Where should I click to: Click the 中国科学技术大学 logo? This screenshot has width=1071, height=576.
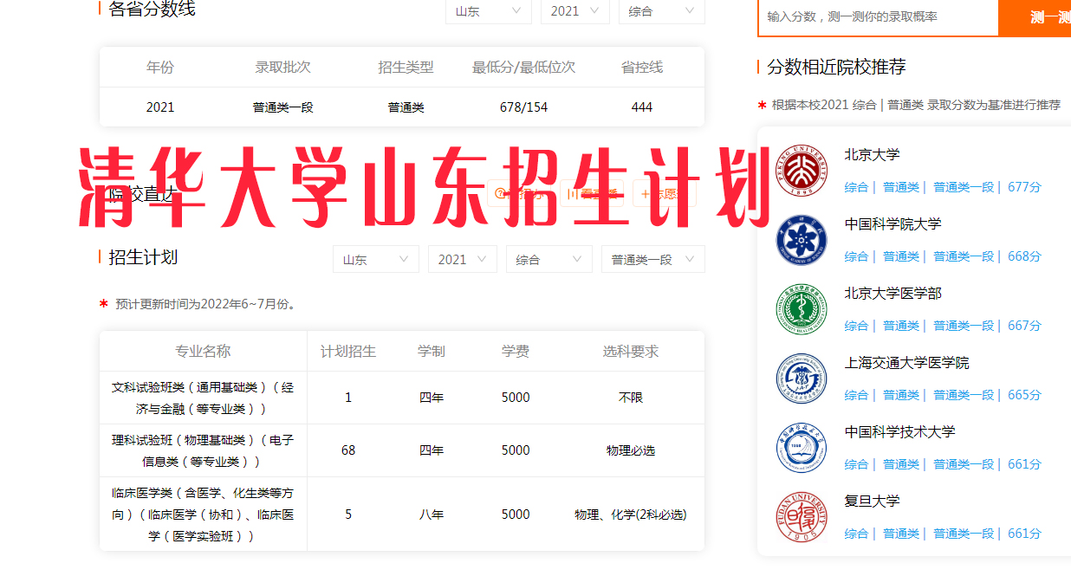click(x=801, y=448)
